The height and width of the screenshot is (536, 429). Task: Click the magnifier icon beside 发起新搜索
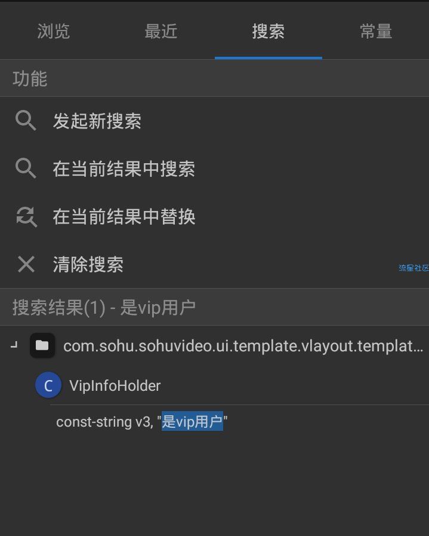coord(26,121)
